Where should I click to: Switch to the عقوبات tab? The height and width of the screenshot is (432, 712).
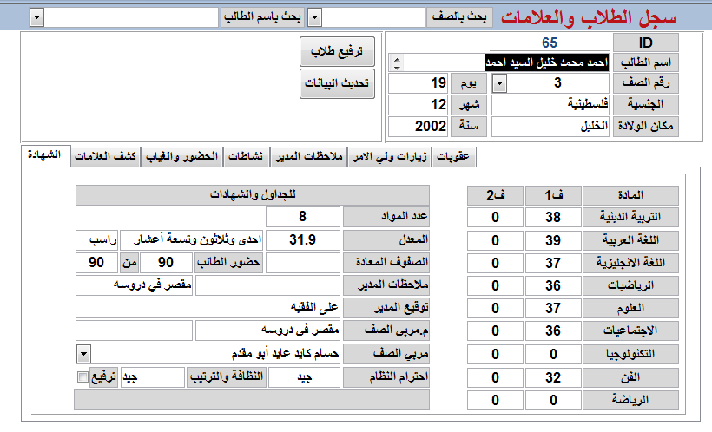[x=453, y=156]
